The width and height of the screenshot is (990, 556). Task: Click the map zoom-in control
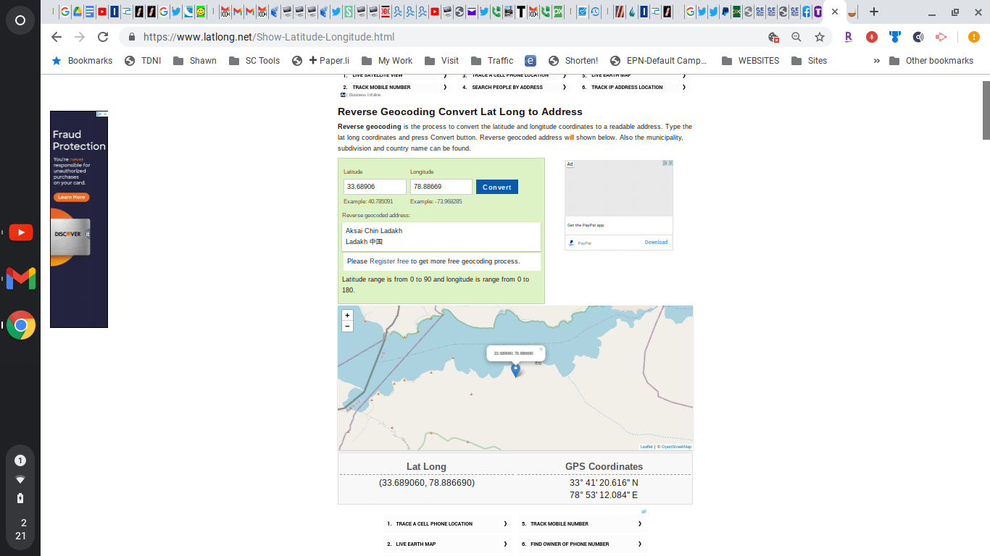click(347, 315)
